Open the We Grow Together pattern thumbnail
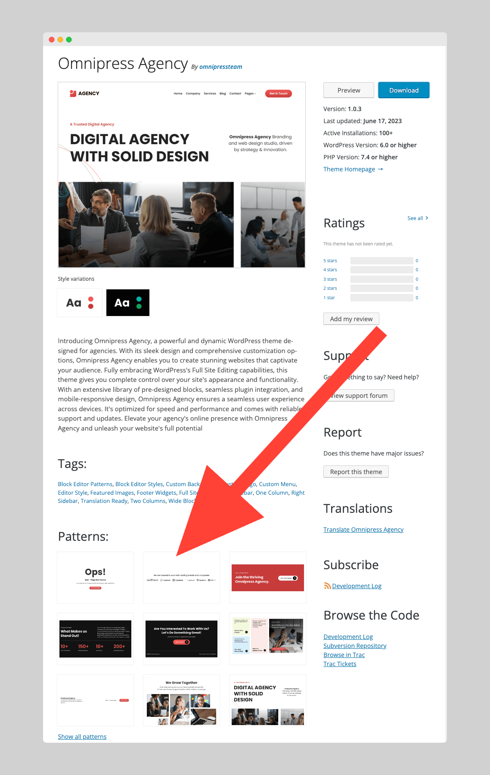The width and height of the screenshot is (490, 775). tap(181, 701)
